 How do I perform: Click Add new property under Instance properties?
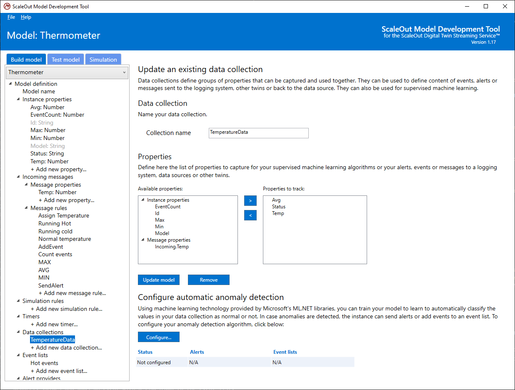click(59, 169)
